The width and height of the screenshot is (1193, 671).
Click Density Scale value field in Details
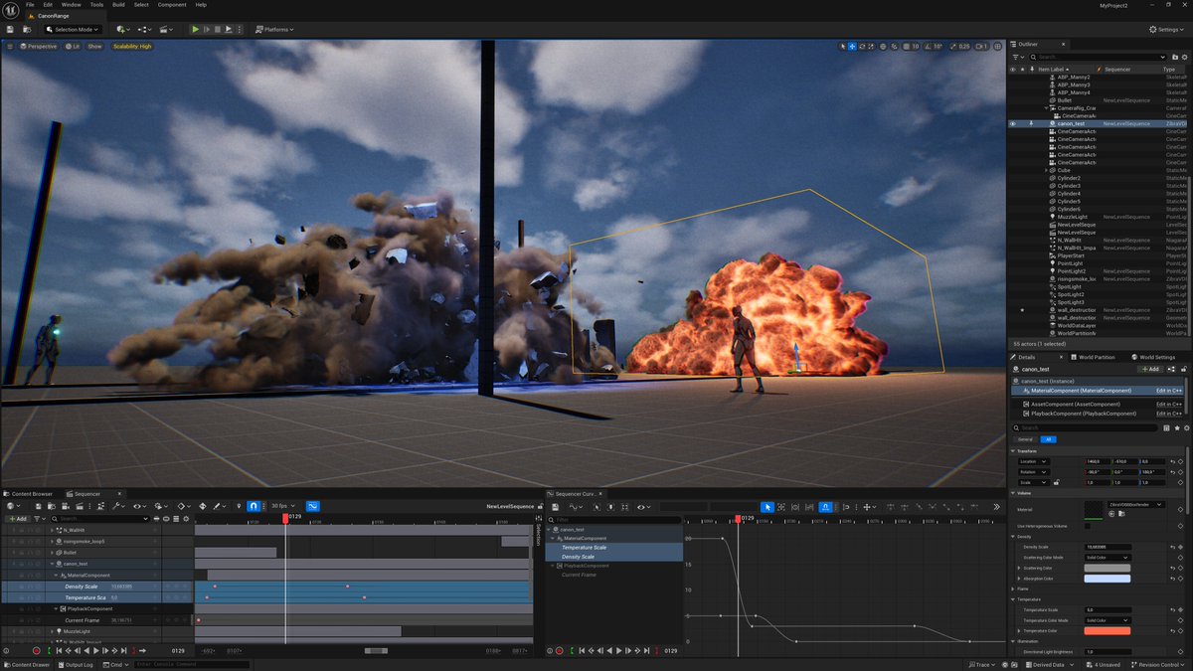[x=1108, y=547]
